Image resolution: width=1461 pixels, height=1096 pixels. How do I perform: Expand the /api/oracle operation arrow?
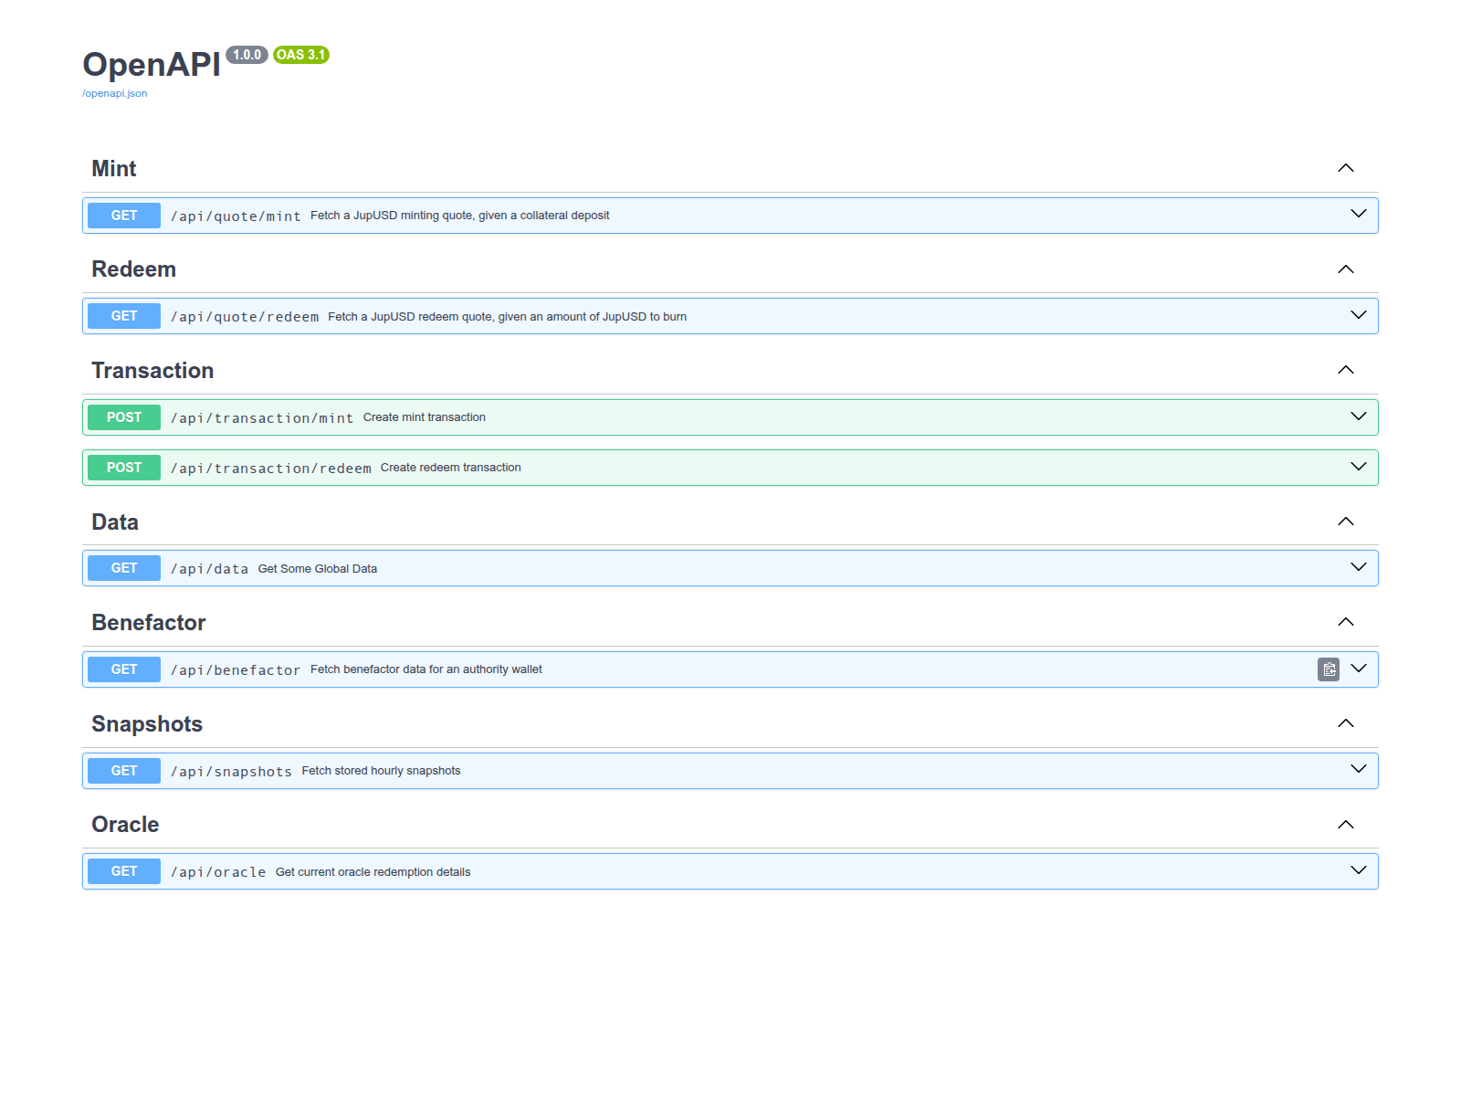click(1359, 870)
